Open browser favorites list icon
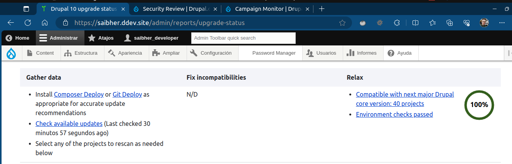The image size is (512, 164). point(433,23)
